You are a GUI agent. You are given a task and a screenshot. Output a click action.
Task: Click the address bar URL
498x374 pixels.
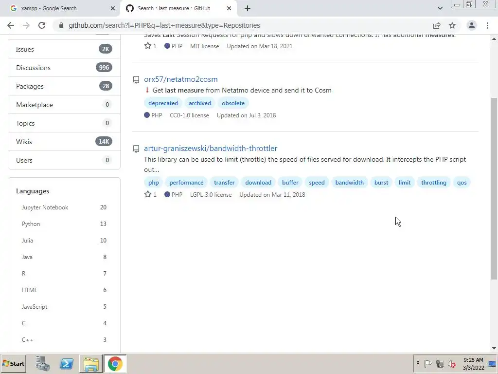pos(164,25)
